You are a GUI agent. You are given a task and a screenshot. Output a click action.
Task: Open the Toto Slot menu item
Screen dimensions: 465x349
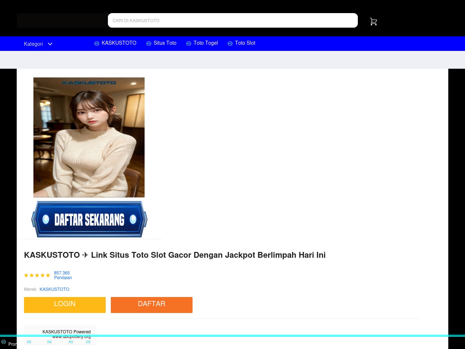point(242,43)
